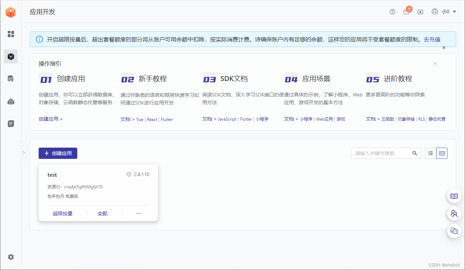Screen dimensions: 465x270
Task: Check notifications with the badge showing 5
Action: tap(406, 12)
